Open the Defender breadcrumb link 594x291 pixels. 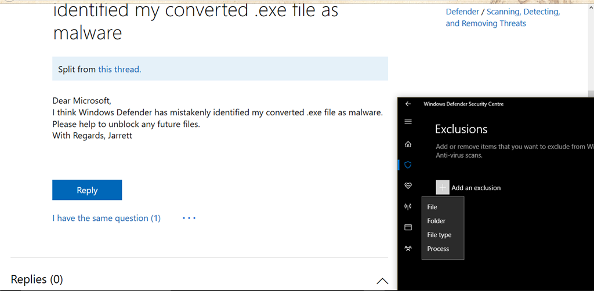pyautogui.click(x=462, y=12)
